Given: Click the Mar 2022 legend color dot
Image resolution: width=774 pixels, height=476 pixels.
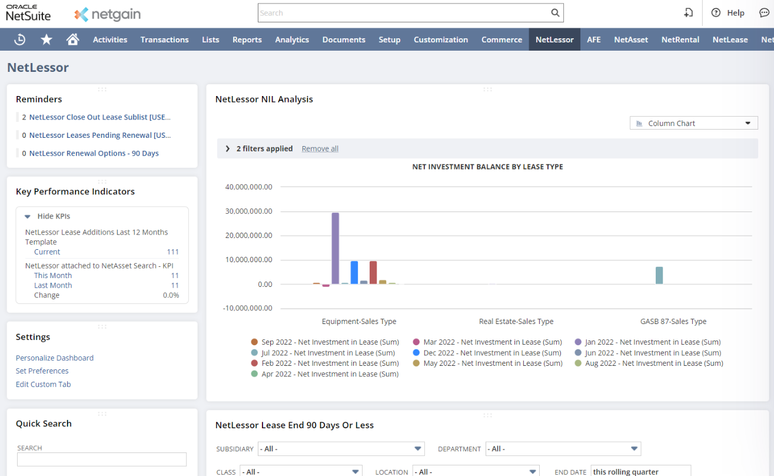Looking at the screenshot, I should [416, 342].
